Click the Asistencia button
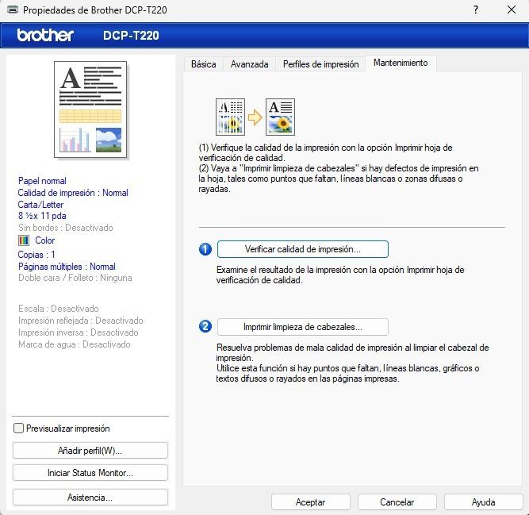Viewport: 529px width, 515px height. pos(90,498)
